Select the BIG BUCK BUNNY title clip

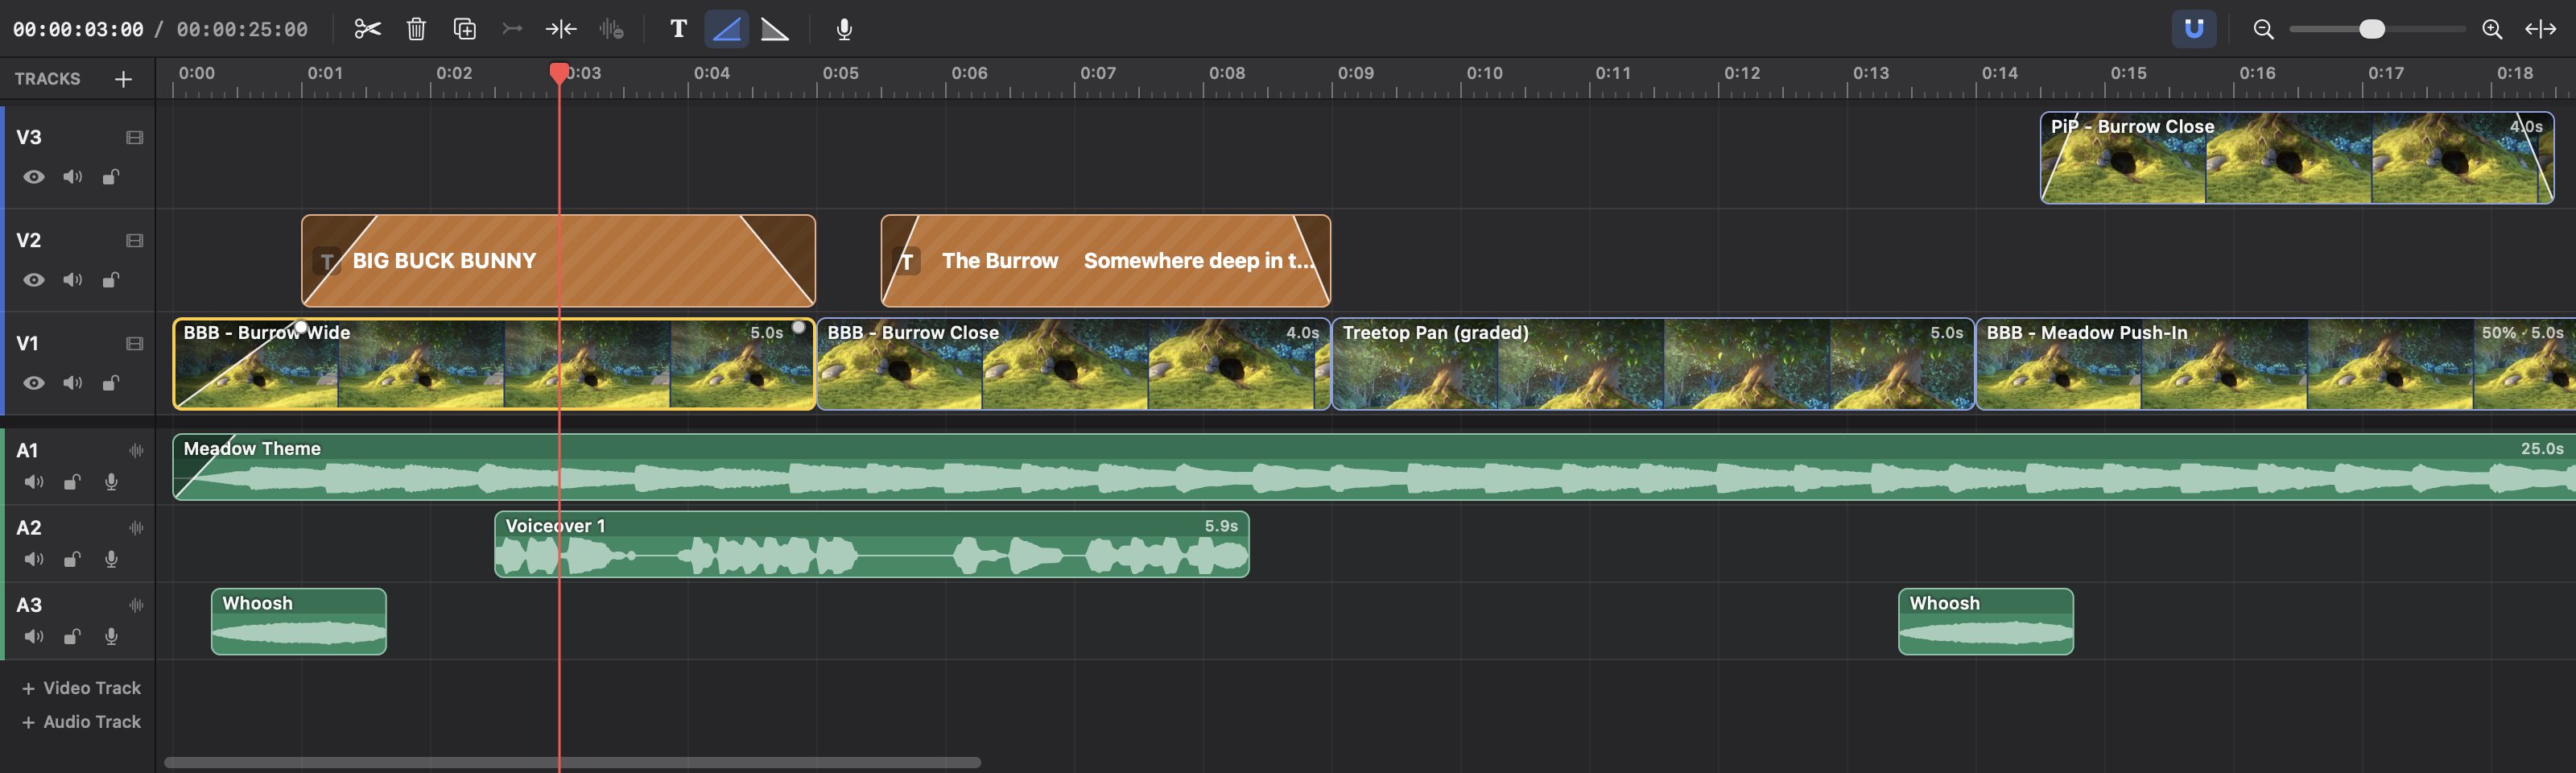coord(558,261)
